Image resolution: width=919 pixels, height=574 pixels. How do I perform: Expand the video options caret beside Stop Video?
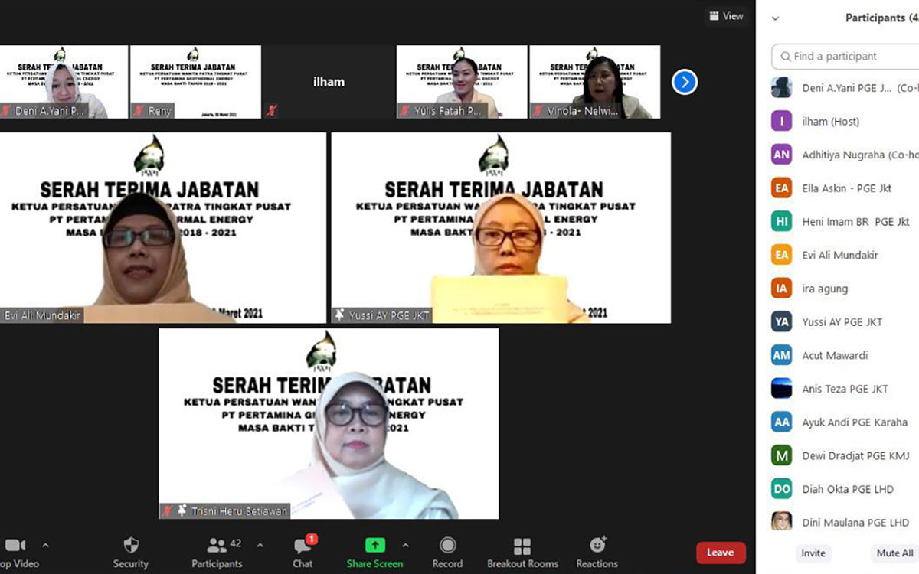(x=45, y=546)
